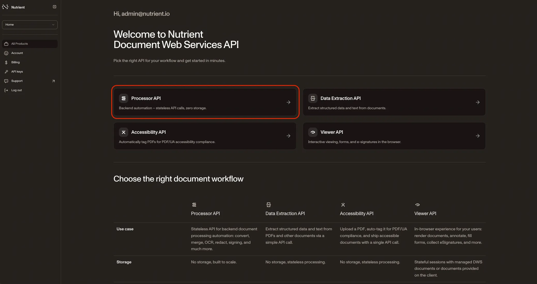The image size is (537, 284).
Task: Click Accessibility API icon in comparison table
Action: point(343,205)
